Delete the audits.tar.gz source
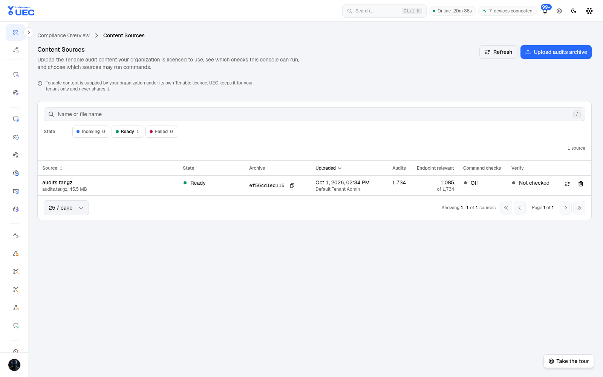 click(581, 184)
